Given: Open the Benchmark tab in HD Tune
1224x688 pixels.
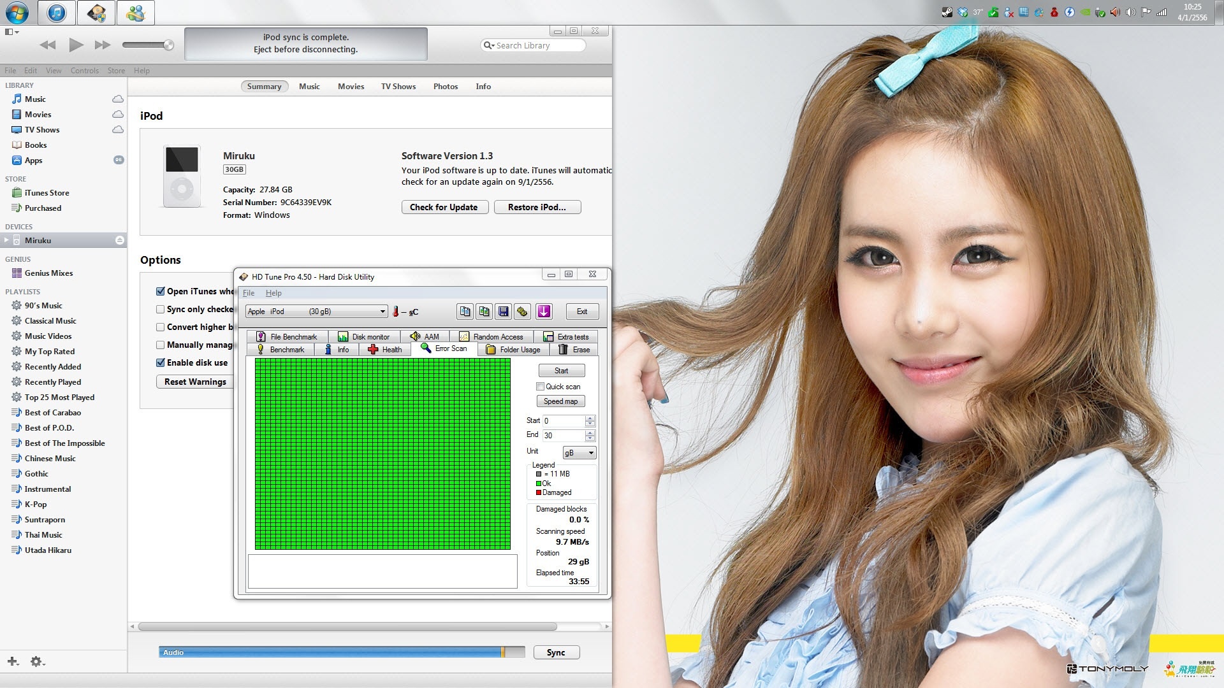Looking at the screenshot, I should [x=280, y=350].
